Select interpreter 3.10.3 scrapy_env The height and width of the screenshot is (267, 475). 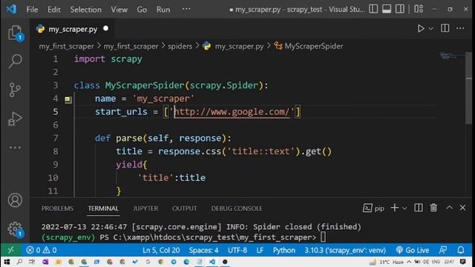345,251
